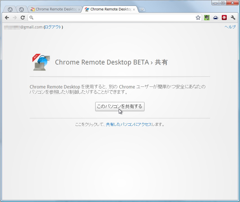Open the Evernote elephant extension
Screen dimensions: 240x202
coord(207,18)
